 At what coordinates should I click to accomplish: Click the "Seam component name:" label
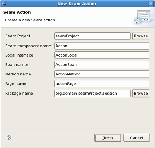pos(29,46)
